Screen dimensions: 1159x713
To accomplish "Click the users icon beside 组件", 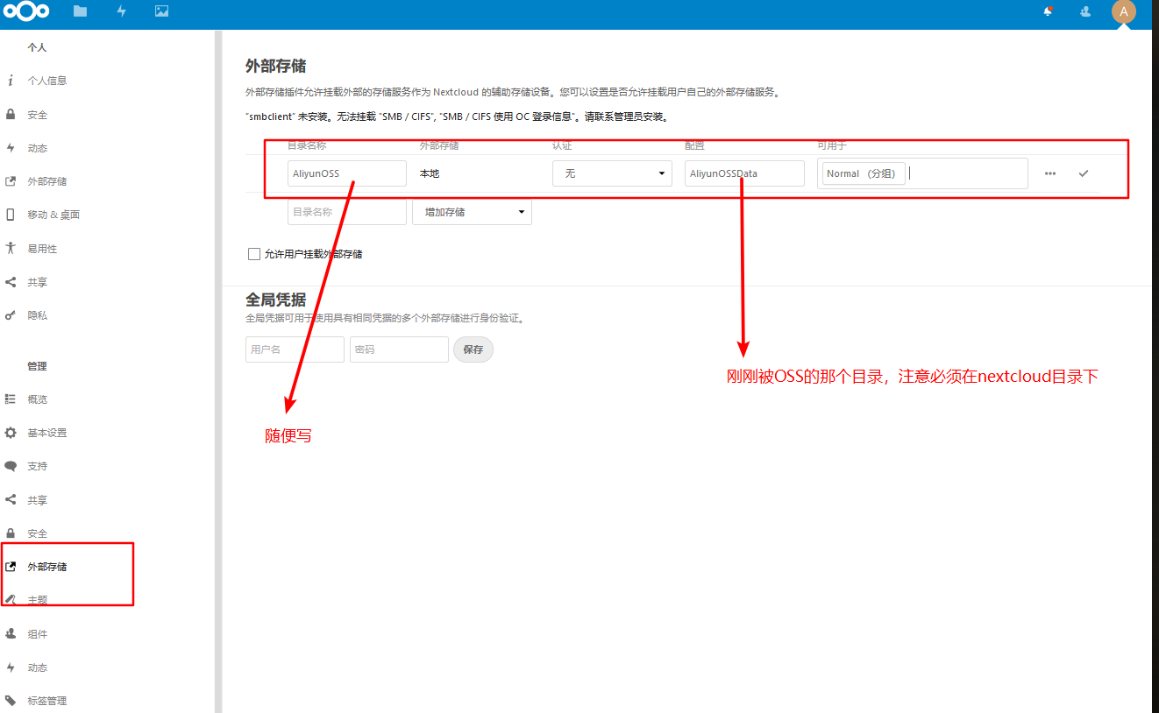I will (11, 633).
